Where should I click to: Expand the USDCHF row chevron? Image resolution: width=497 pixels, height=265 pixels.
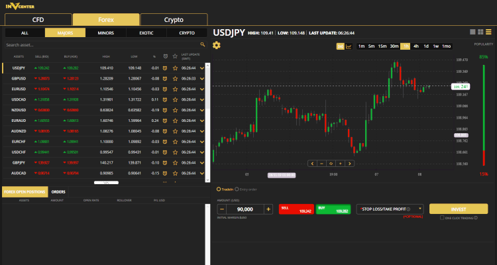[202, 152]
